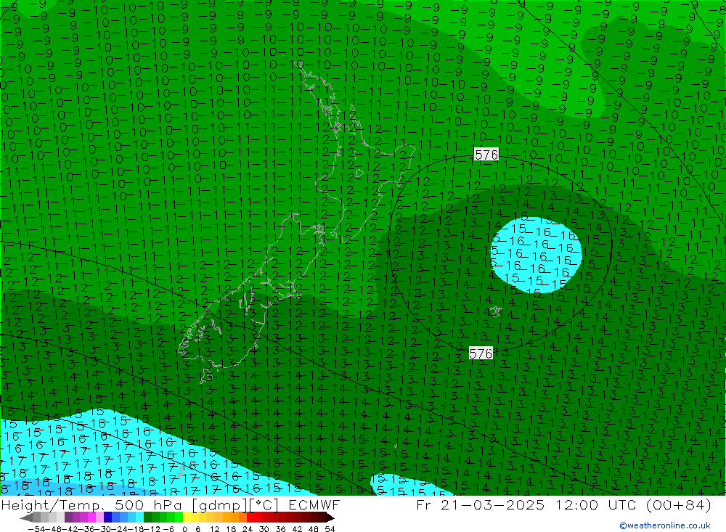Click the yellow swatch in the color legend
Screen dimensions: 726x532
(x=187, y=517)
